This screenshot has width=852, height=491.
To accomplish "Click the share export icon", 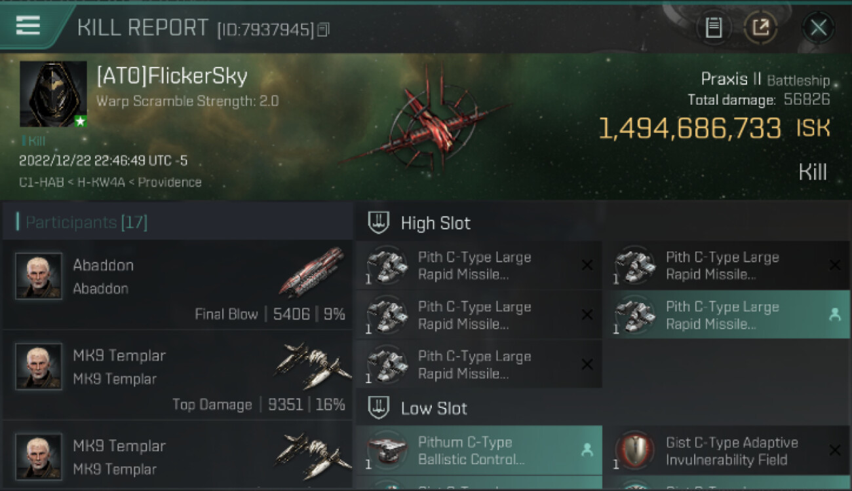I will (760, 27).
